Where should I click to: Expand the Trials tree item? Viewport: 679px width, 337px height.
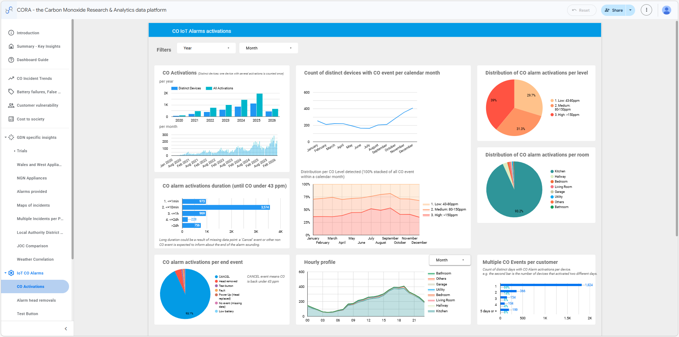pos(15,151)
